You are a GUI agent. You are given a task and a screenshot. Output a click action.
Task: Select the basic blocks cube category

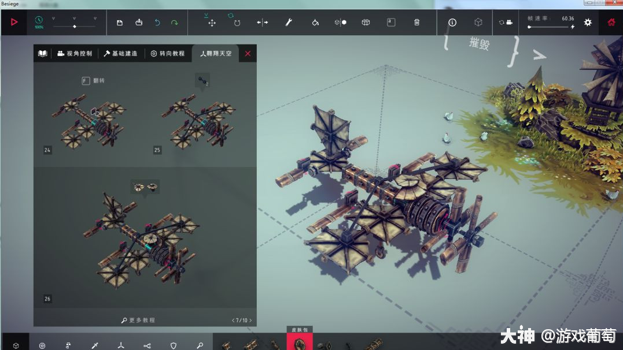[x=16, y=345]
